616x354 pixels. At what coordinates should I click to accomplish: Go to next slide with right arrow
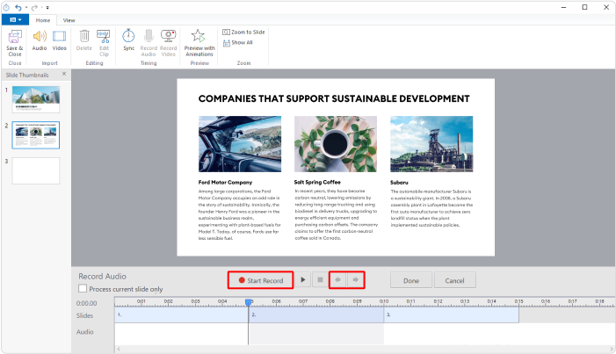[356, 279]
